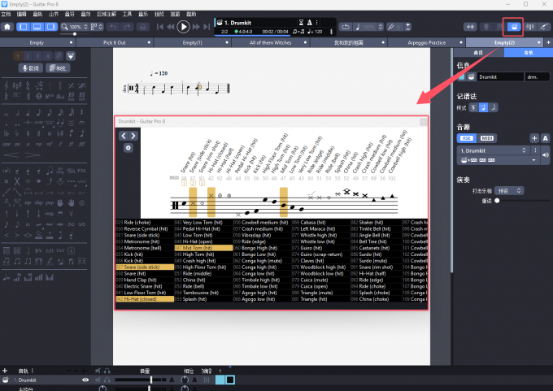Open the drumkit view panel icon
The image size is (553, 391).
(x=513, y=27)
